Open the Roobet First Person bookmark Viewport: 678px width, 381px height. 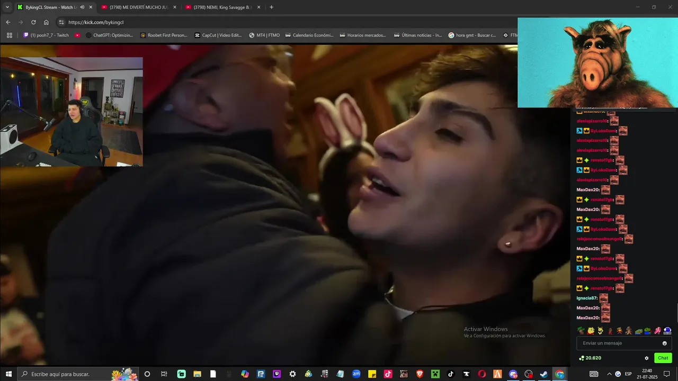[x=164, y=35]
